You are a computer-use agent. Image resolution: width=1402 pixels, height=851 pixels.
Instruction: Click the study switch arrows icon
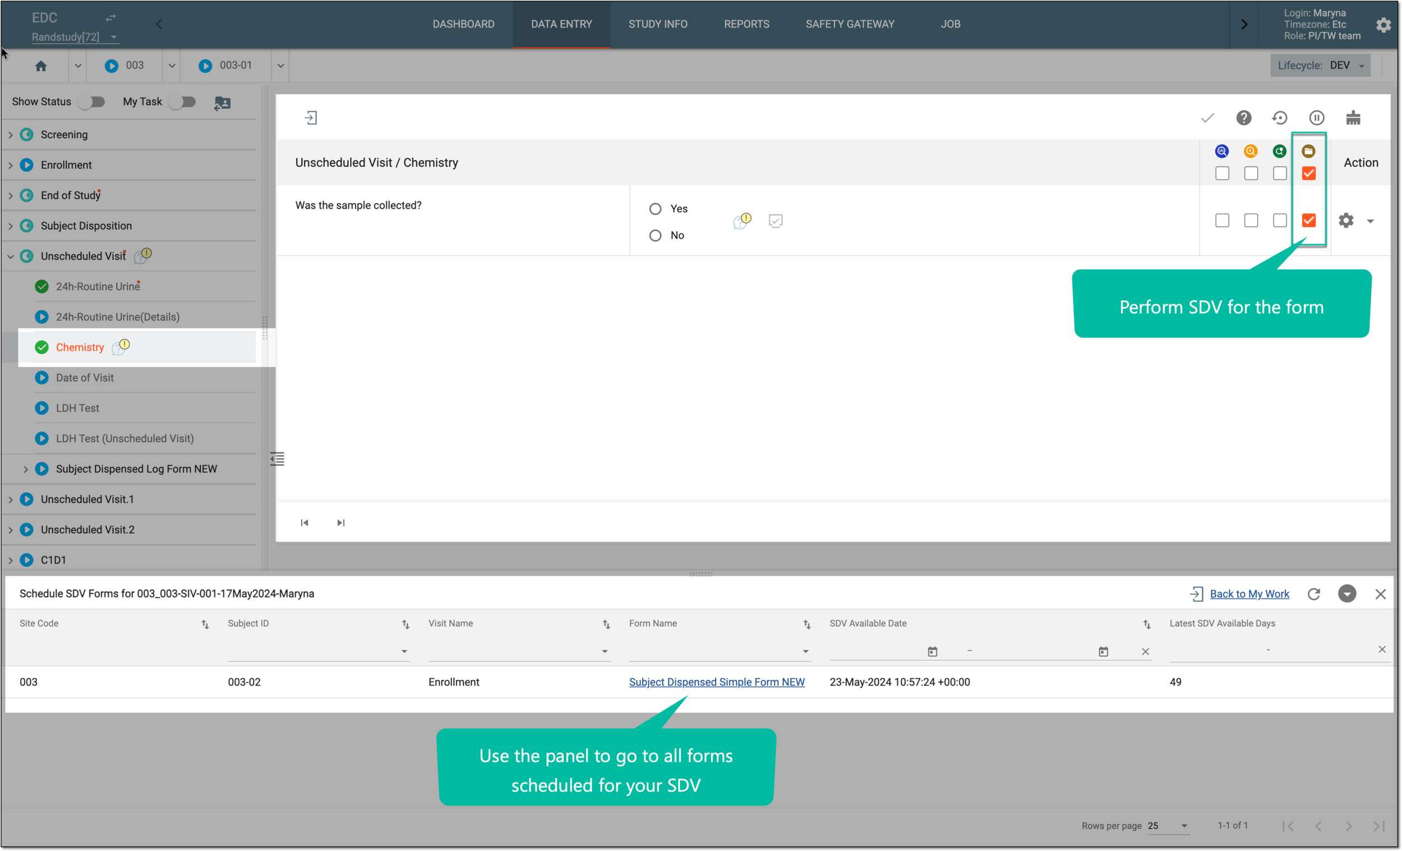coord(111,17)
